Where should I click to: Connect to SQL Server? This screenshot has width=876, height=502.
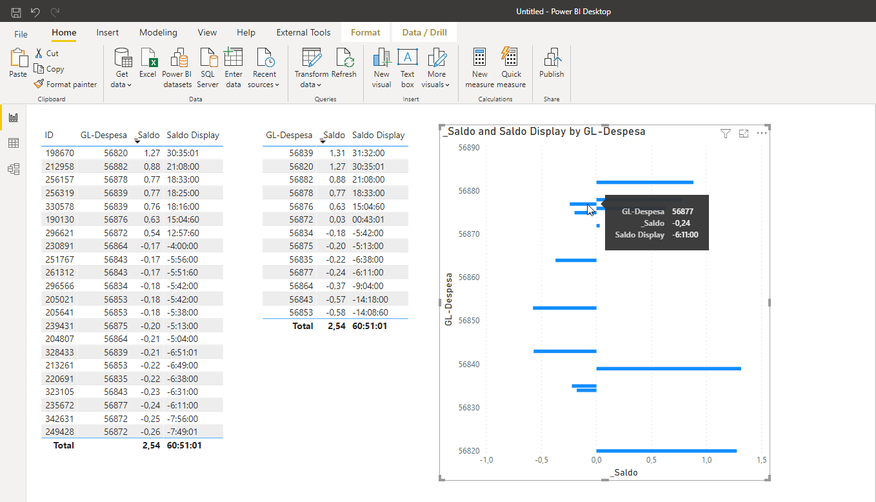pos(208,68)
